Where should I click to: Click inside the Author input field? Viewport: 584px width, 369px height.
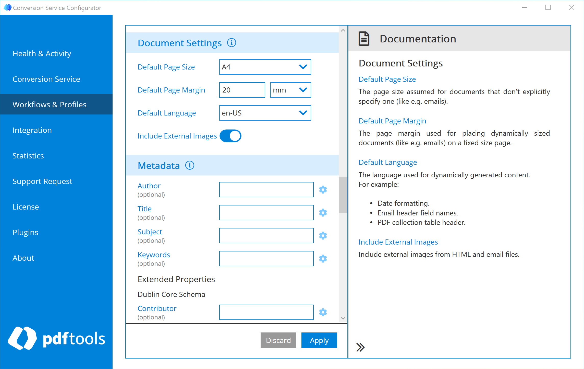[x=266, y=190]
